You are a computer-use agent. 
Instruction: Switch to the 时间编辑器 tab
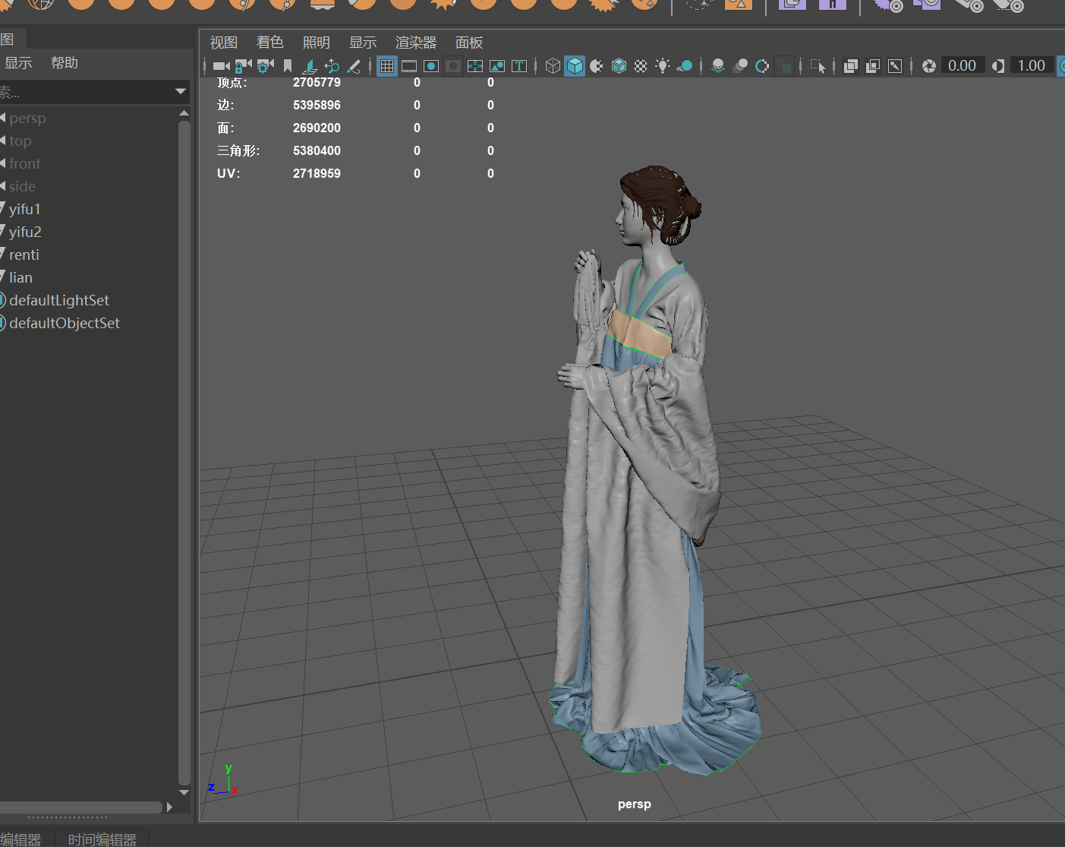(102, 839)
